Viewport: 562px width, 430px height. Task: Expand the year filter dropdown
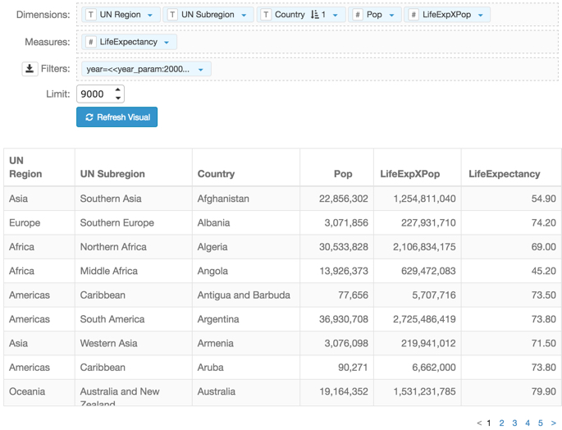(x=201, y=70)
